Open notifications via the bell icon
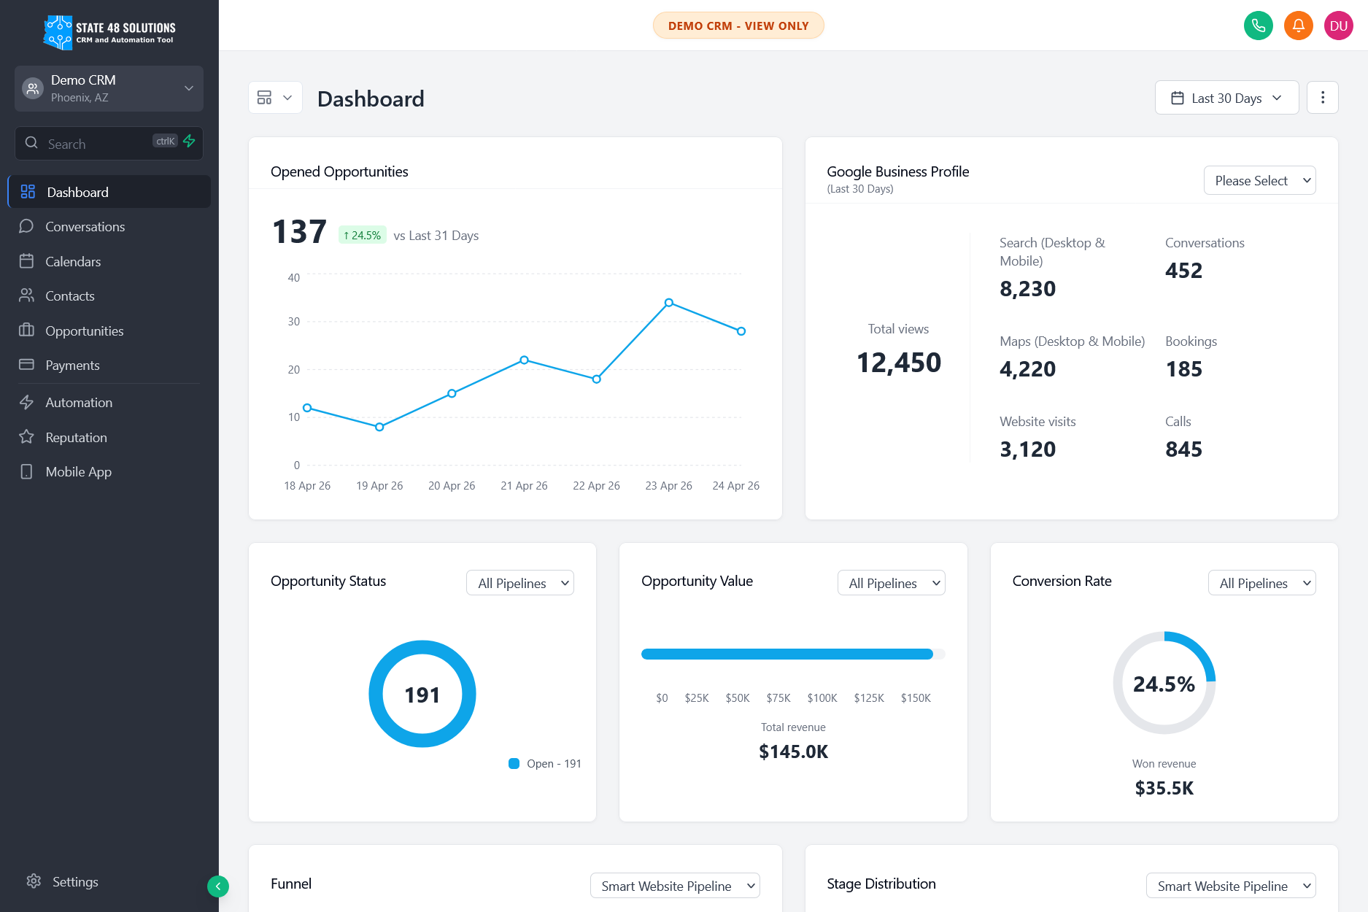1368x912 pixels. pos(1298,25)
